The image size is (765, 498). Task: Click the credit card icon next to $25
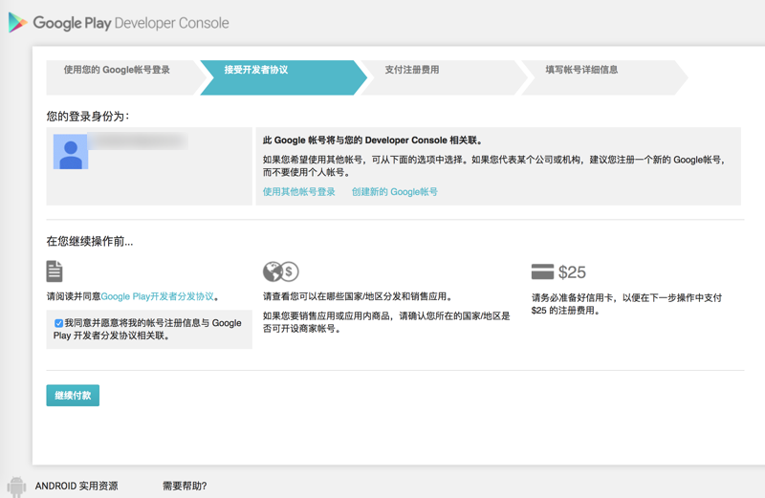point(542,271)
